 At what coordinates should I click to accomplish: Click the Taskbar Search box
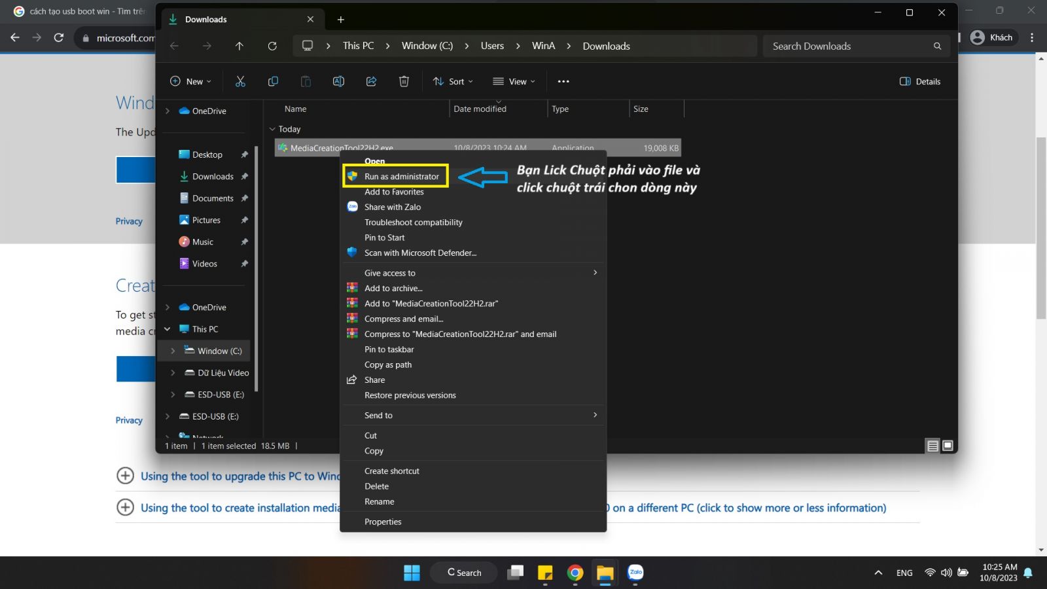[464, 573]
